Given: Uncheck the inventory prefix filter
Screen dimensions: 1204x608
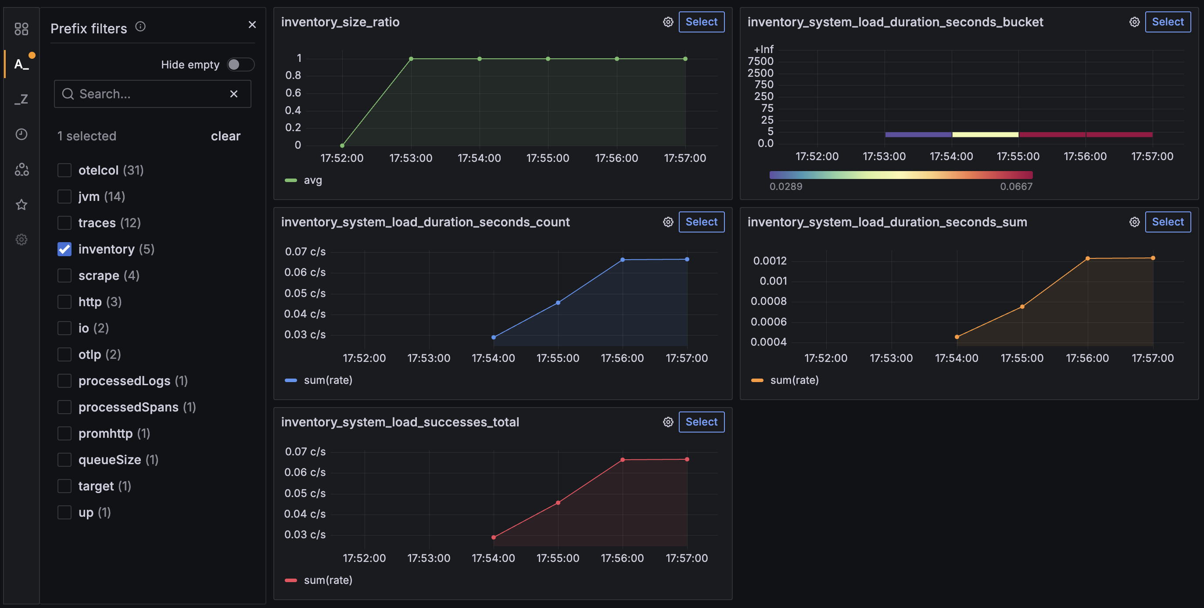Looking at the screenshot, I should coord(64,249).
